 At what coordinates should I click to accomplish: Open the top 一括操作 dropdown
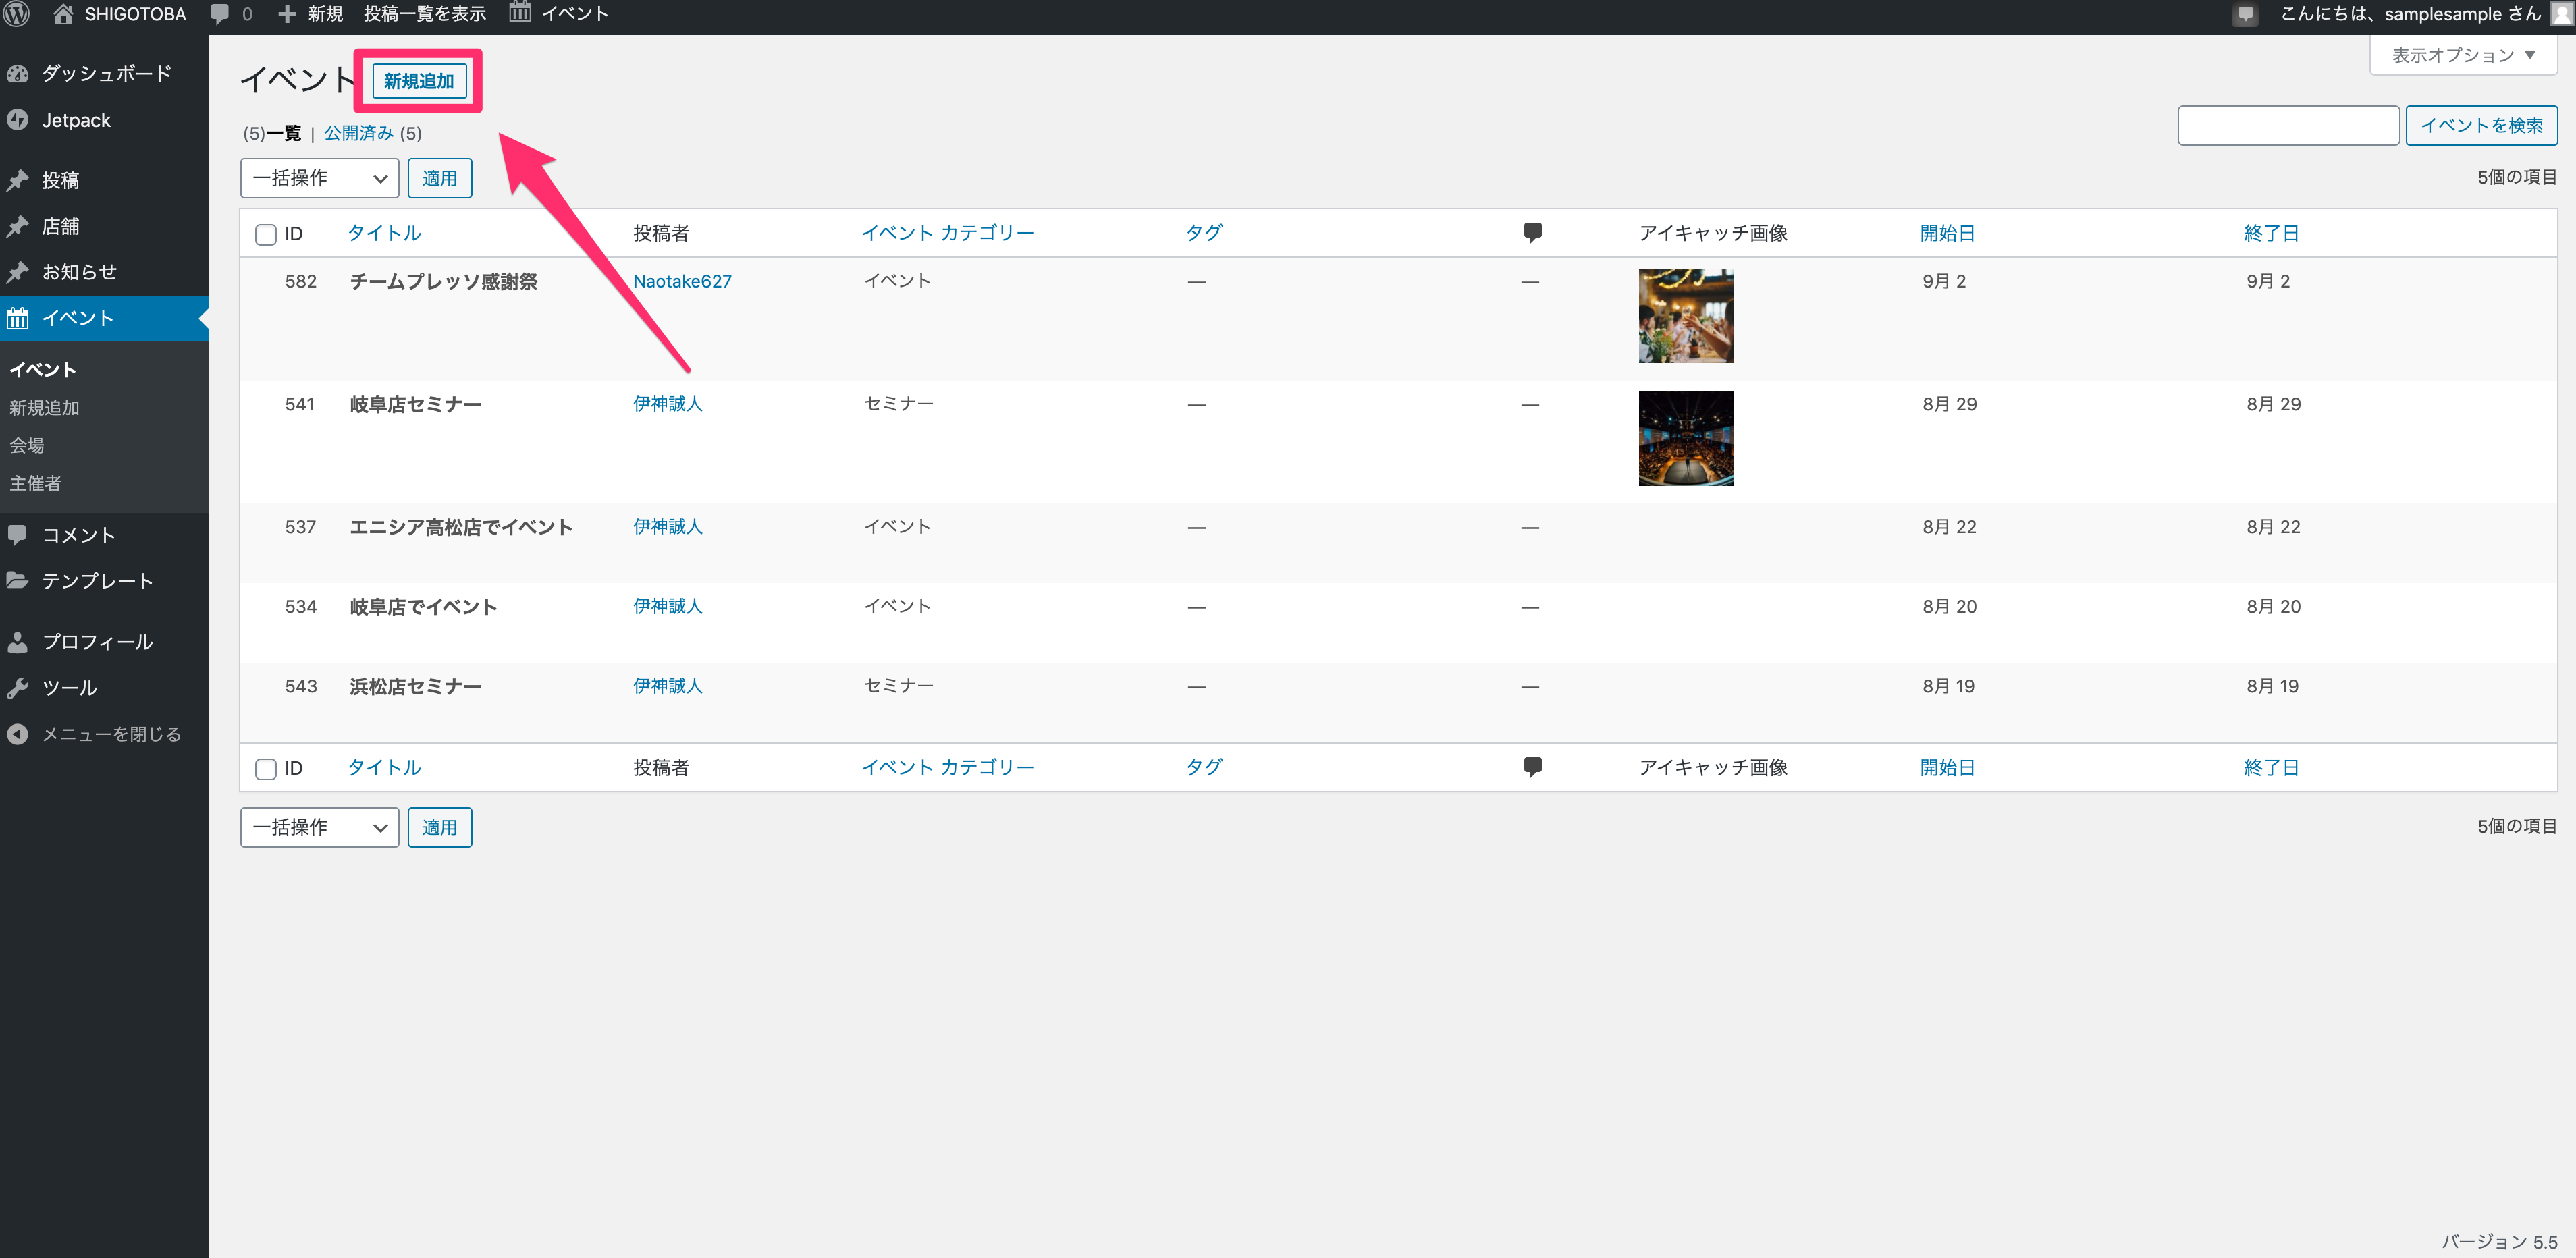(320, 178)
